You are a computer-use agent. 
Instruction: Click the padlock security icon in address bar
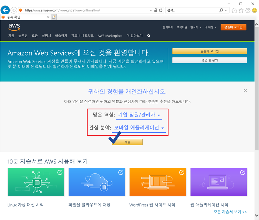coord(156,10)
